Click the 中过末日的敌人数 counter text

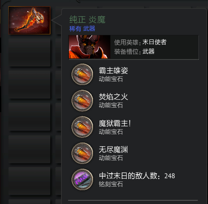pyautogui.click(x=137, y=176)
